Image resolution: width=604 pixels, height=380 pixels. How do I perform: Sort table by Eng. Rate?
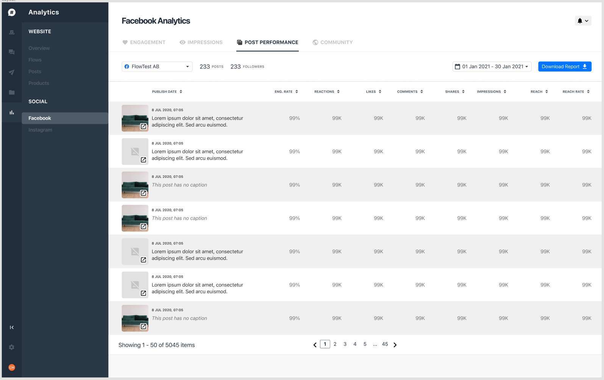point(286,92)
